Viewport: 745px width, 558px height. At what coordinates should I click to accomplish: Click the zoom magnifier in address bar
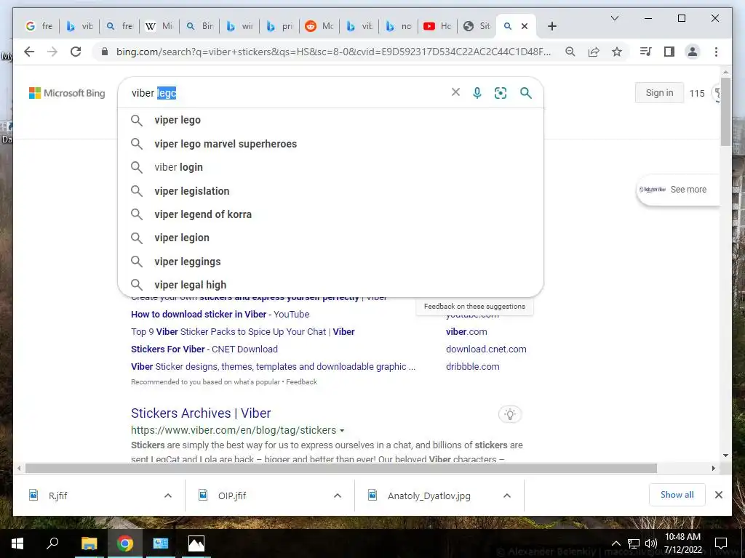[570, 52]
